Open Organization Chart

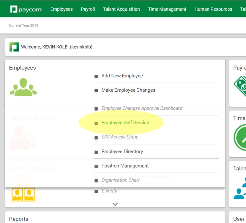pyautogui.click(x=120, y=180)
